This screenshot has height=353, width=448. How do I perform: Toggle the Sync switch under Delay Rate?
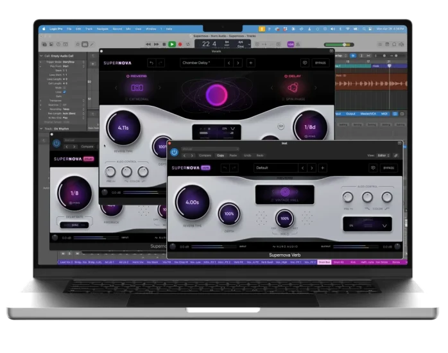[74, 225]
